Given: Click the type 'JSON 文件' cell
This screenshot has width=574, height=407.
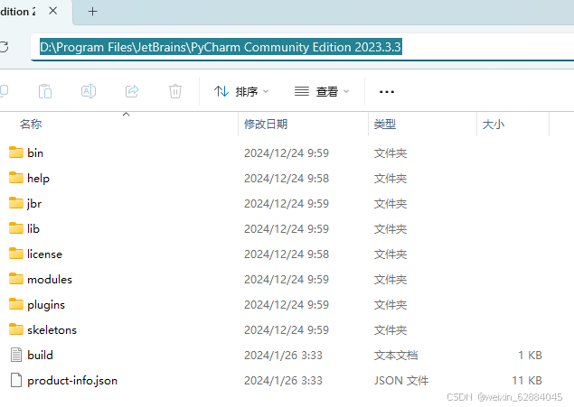Looking at the screenshot, I should pyautogui.click(x=400, y=381).
